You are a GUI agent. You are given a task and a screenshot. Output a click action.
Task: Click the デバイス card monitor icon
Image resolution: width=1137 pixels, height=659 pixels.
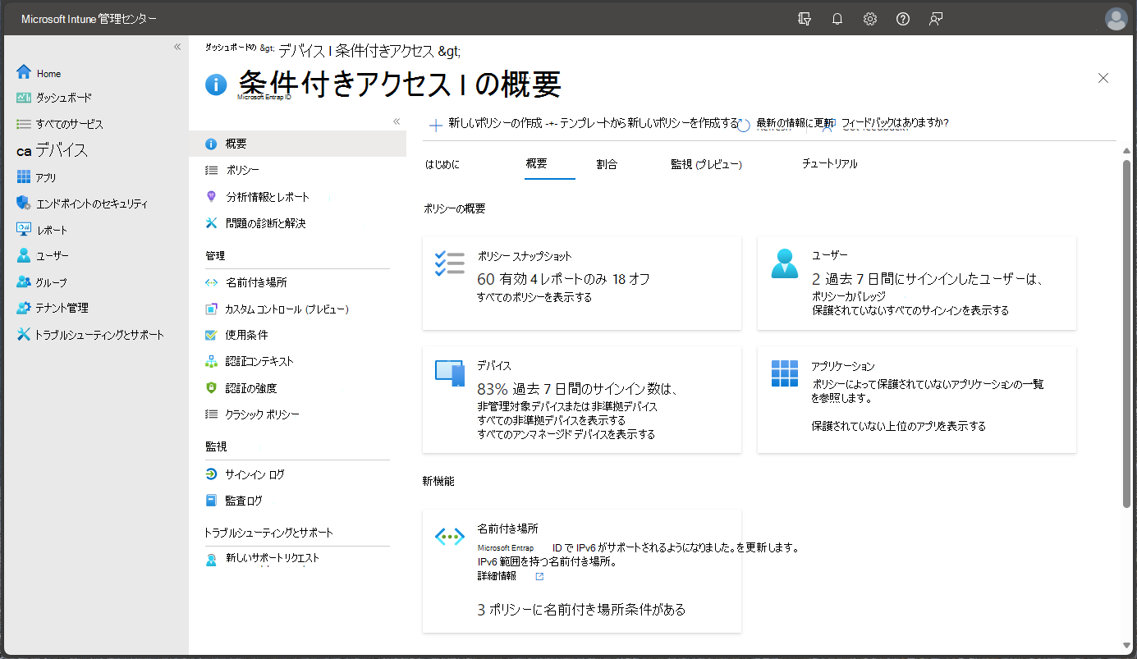(450, 373)
